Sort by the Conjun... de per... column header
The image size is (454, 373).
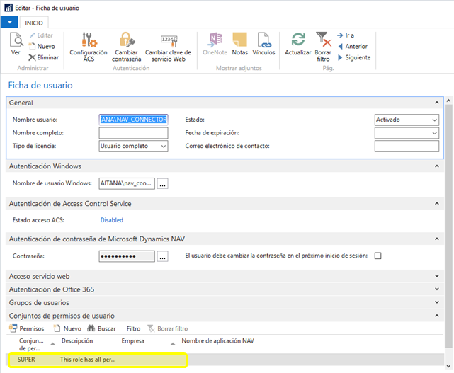(x=31, y=345)
